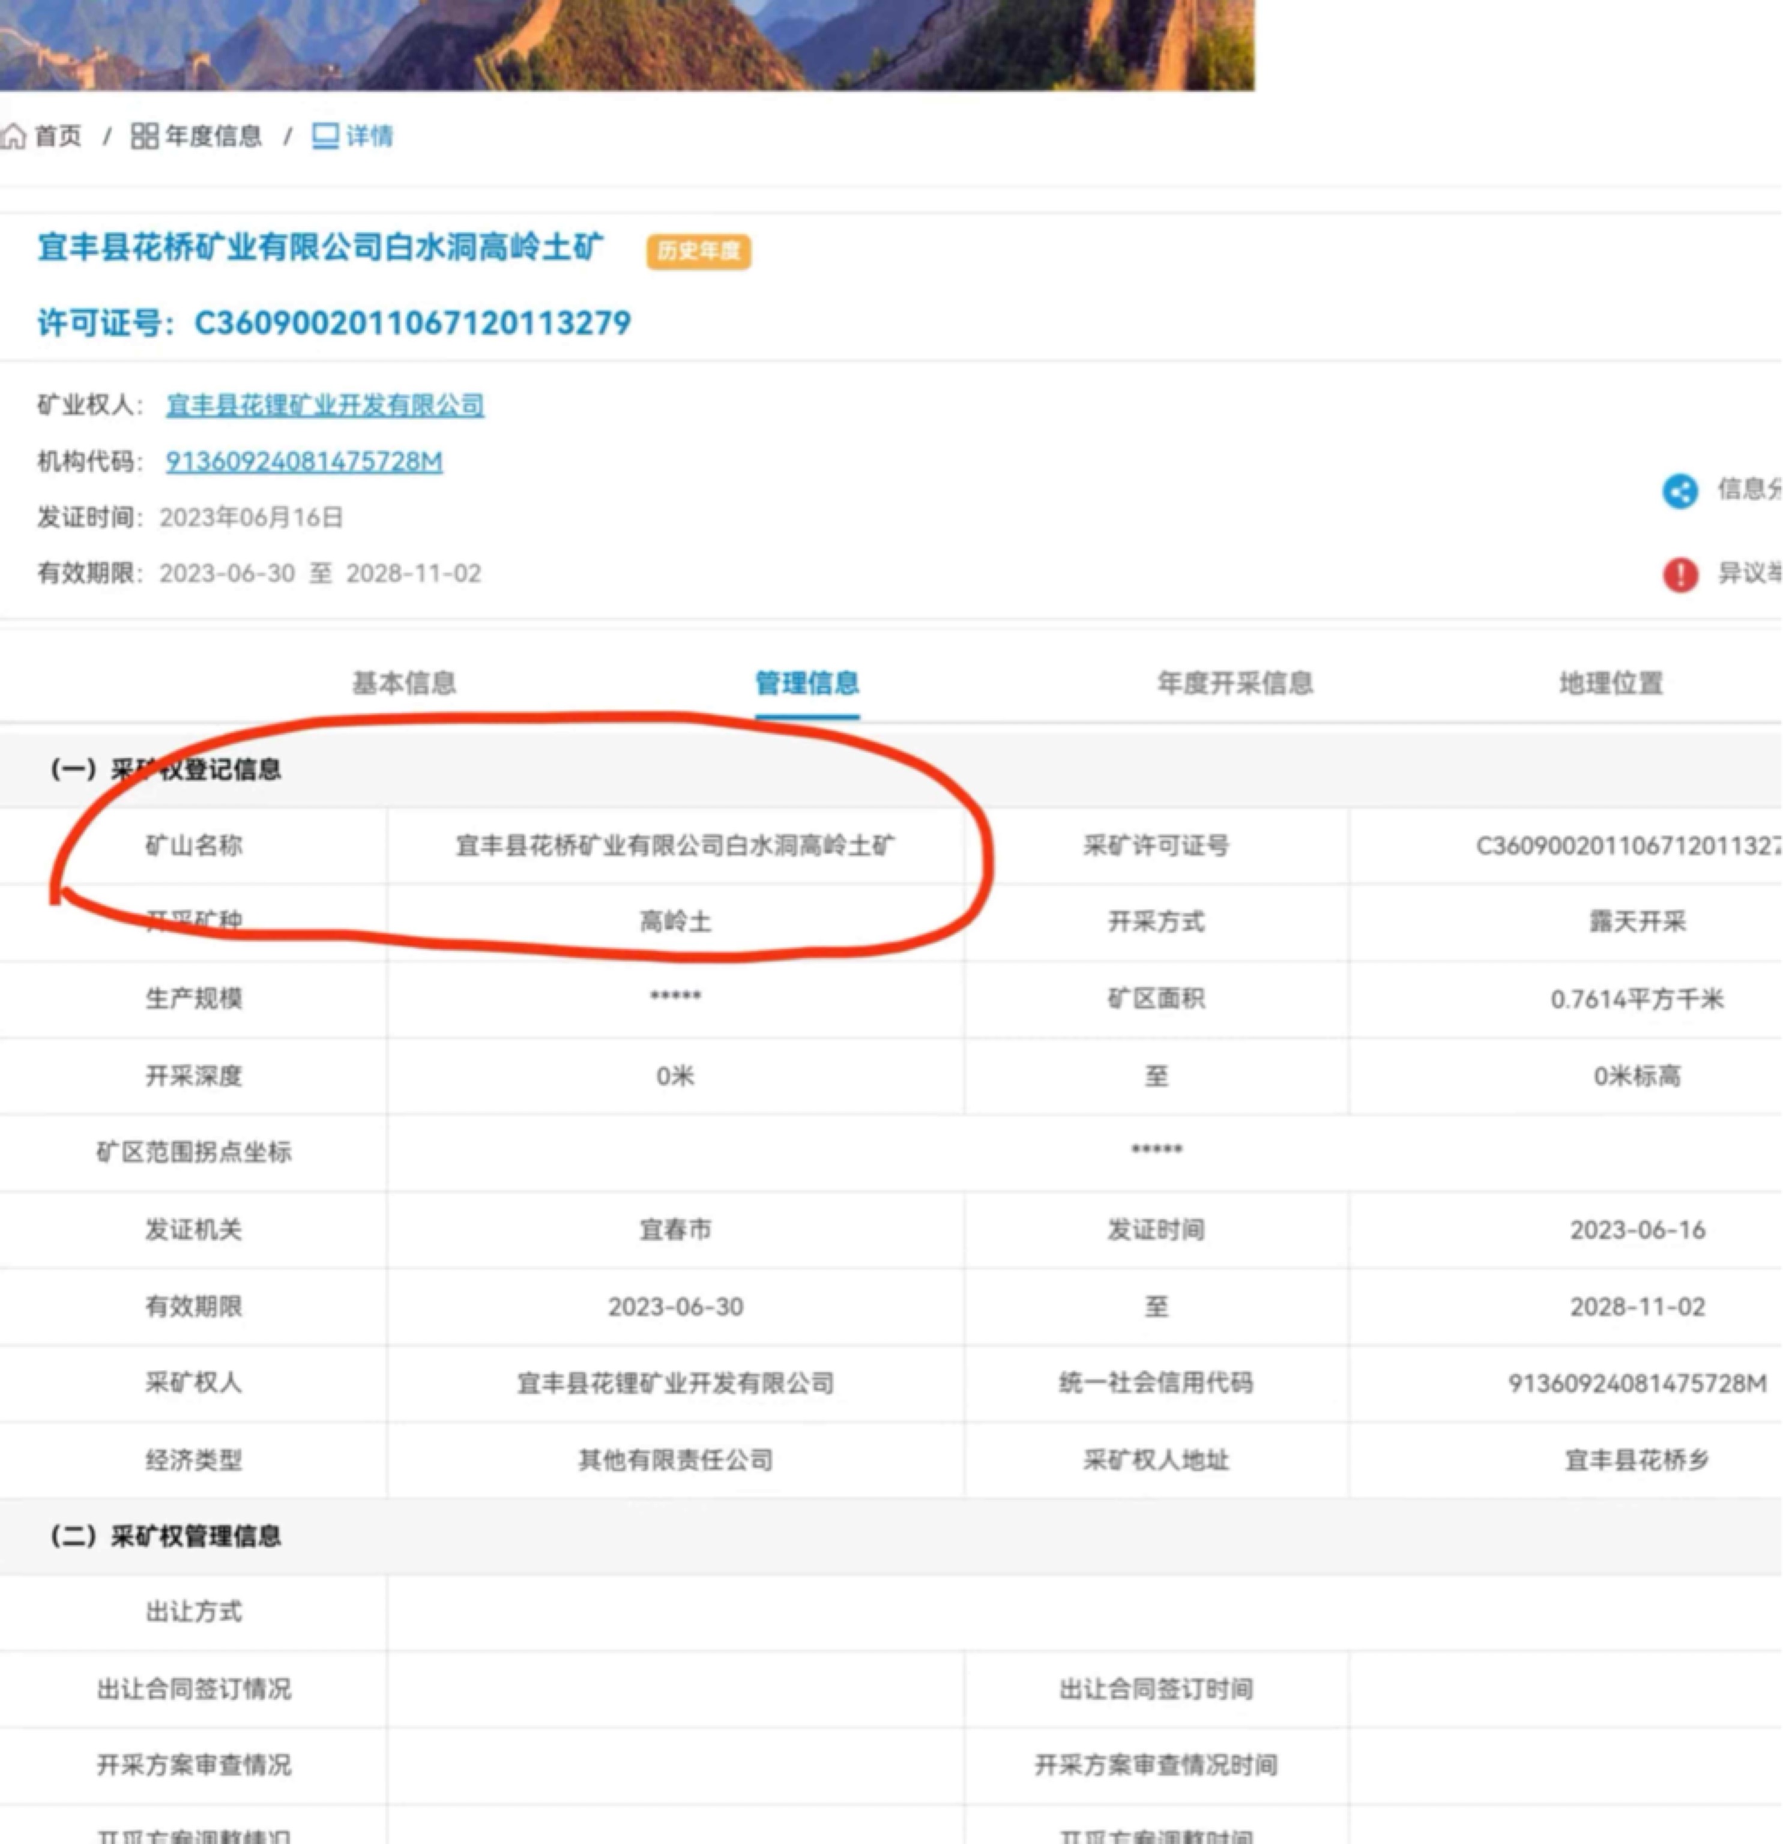Click the 宜春市 value cell

pyautogui.click(x=675, y=1230)
